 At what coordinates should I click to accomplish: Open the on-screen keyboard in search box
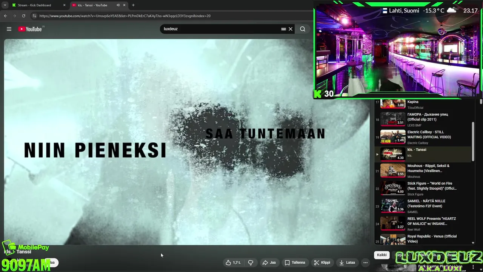point(284,29)
